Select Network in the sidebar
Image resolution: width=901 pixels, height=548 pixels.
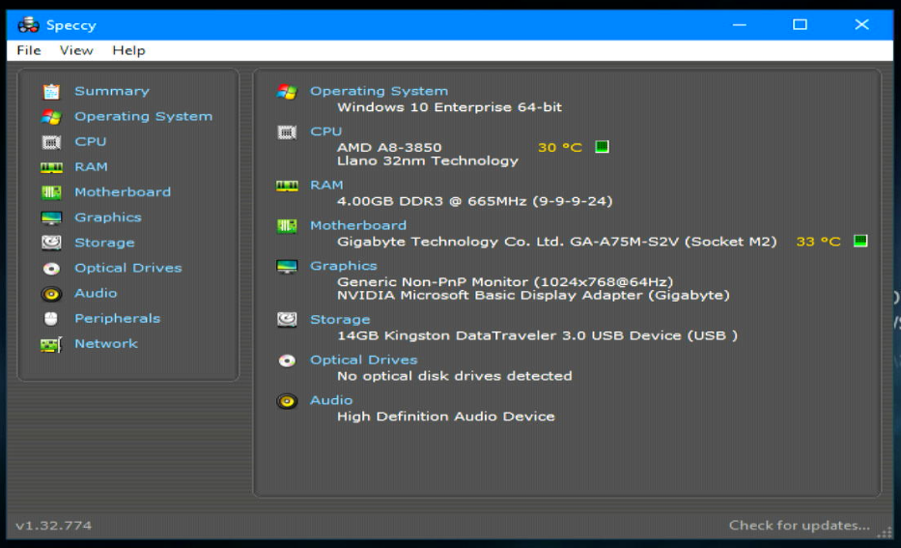(x=106, y=344)
